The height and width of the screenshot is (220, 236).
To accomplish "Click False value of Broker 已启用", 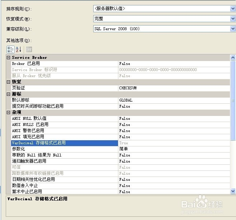I will 124,64.
